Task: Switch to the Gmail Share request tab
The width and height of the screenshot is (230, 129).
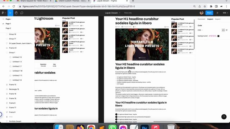Action: (34, 1)
